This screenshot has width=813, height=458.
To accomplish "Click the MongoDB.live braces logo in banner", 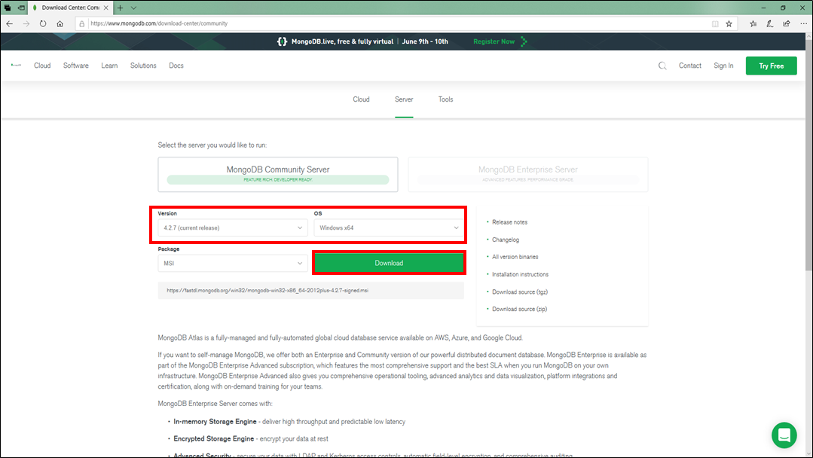I will (x=282, y=41).
